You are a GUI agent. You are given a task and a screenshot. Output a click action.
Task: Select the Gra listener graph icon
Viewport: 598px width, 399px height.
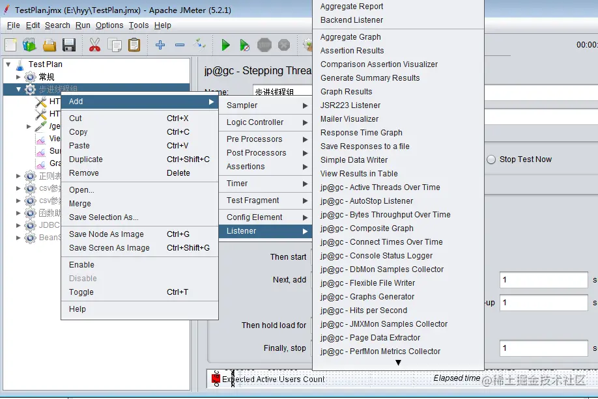coord(41,163)
